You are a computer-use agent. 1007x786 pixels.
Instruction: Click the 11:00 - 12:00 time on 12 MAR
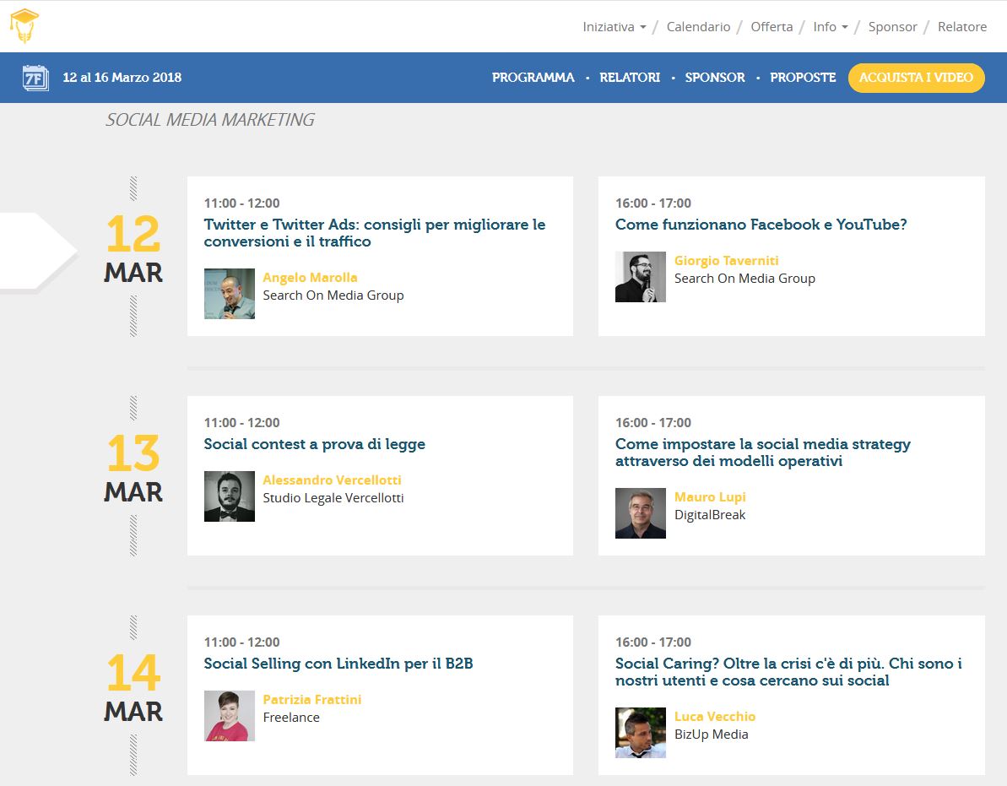tap(241, 203)
